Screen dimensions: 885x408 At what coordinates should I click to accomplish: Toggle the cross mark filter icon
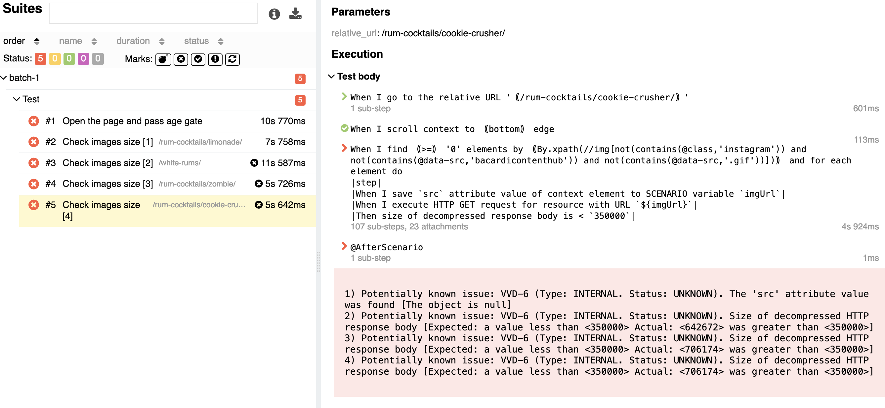[x=181, y=59]
